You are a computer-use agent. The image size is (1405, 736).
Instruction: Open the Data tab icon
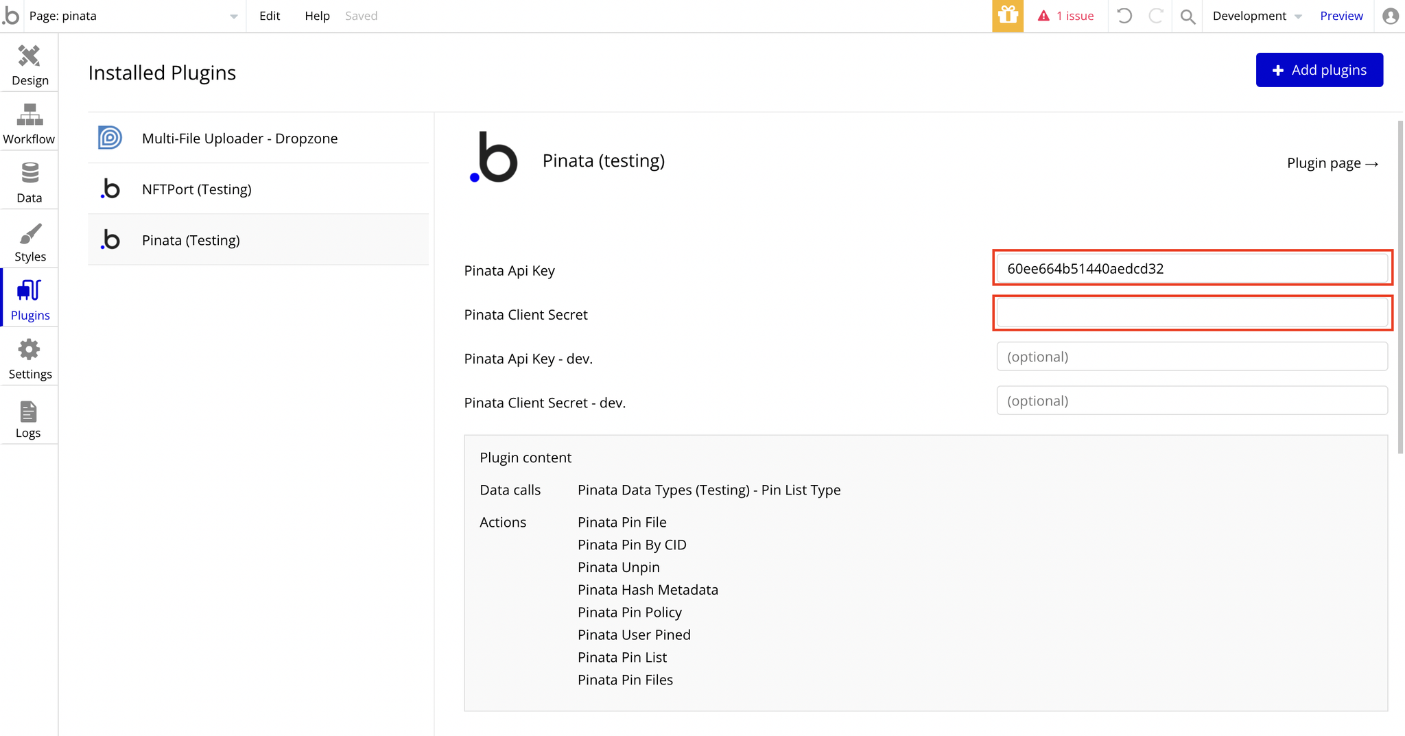click(x=29, y=173)
